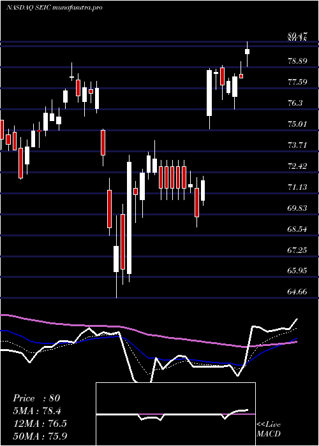Select the 73.71 price axis label
319x446 pixels.
pos(298,145)
